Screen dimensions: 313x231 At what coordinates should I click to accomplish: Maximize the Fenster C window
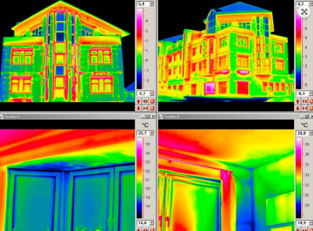148,116
